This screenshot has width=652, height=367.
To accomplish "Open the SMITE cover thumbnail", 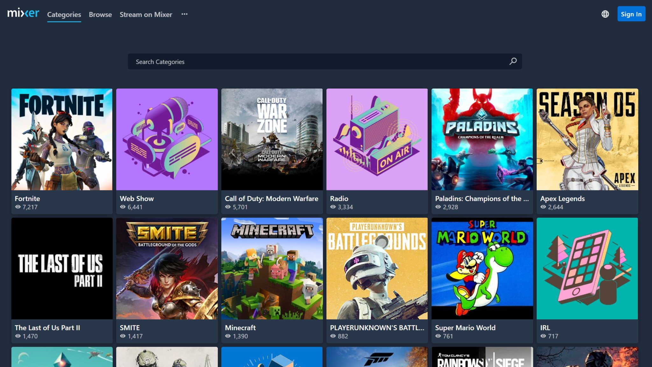I will (167, 268).
